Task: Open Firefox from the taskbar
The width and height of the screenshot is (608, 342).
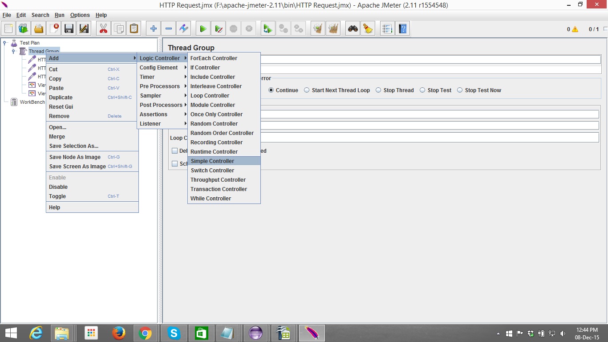Action: (x=118, y=333)
